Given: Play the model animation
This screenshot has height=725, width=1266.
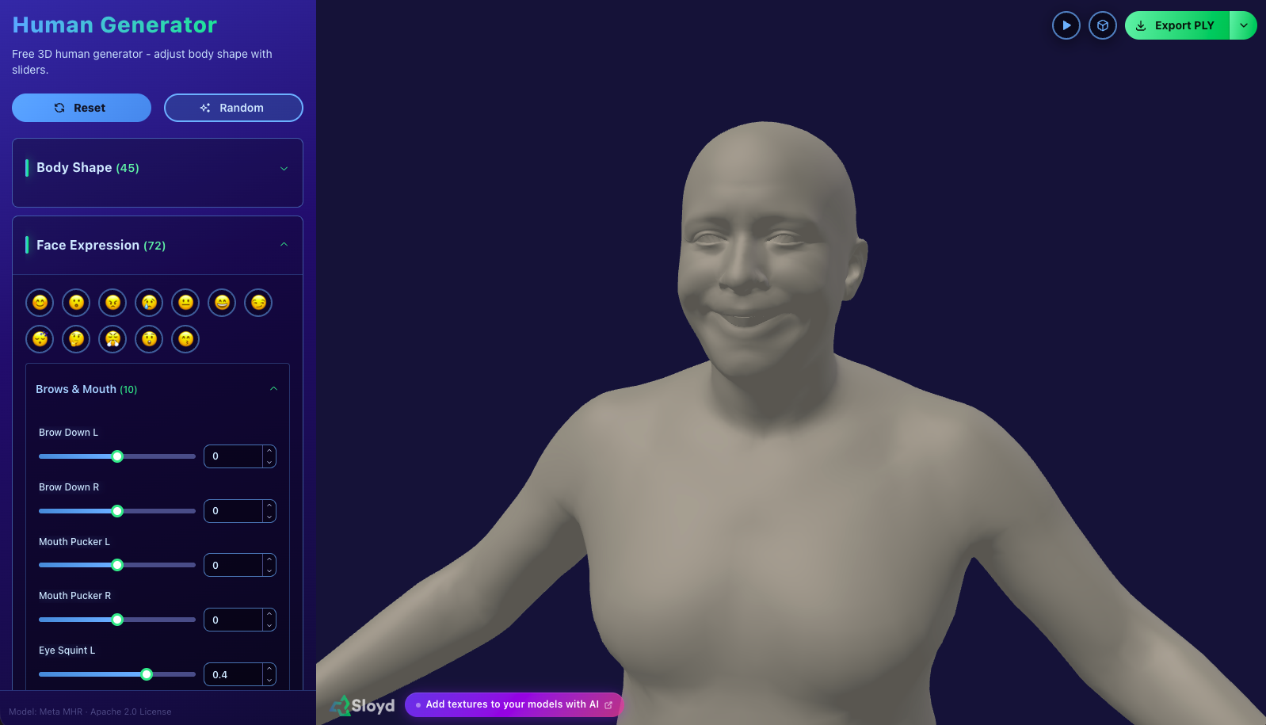Looking at the screenshot, I should click(1066, 25).
